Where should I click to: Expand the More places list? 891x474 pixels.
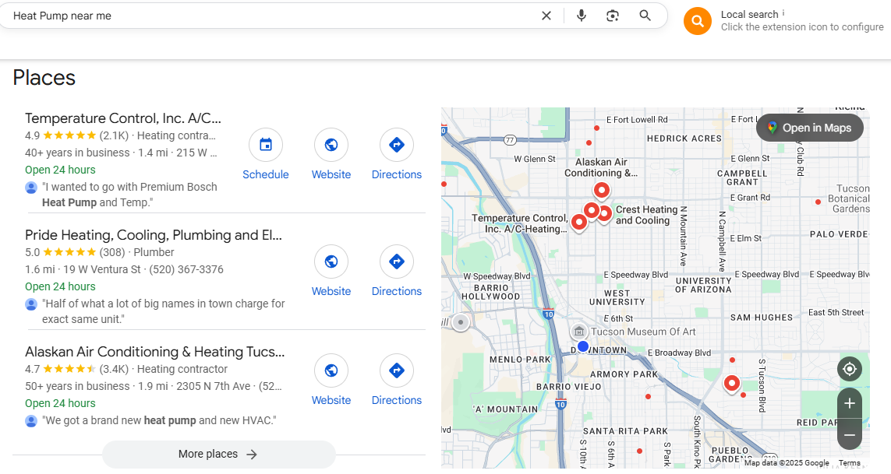(x=218, y=455)
